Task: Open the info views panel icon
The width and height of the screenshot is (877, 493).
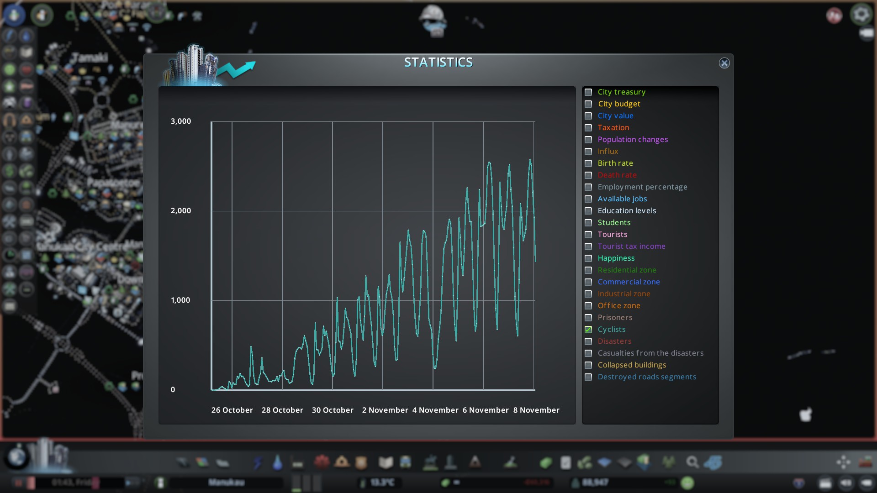Action: point(14,15)
